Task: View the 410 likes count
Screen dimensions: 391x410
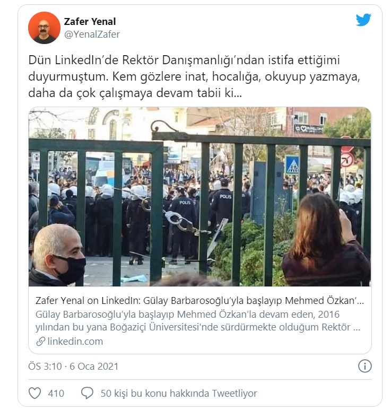Action: pyautogui.click(x=56, y=393)
